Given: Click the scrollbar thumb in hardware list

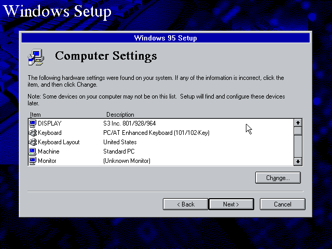Looking at the screenshot, I should tap(298, 131).
